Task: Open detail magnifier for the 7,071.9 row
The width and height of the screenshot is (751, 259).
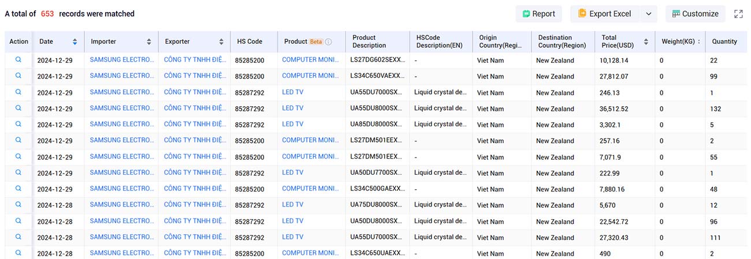Action: pos(18,156)
